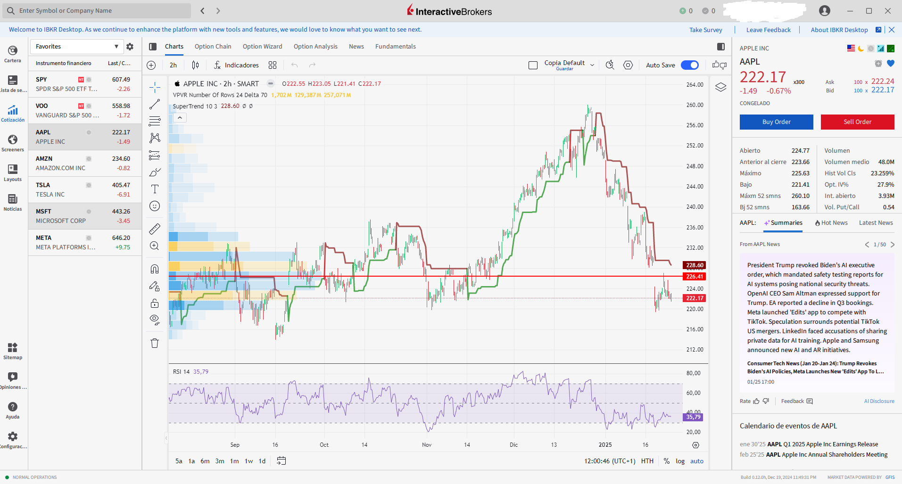Viewport: 902px width, 484px height.
Task: Expand the Favorites watchlist dropdown
Action: point(116,47)
